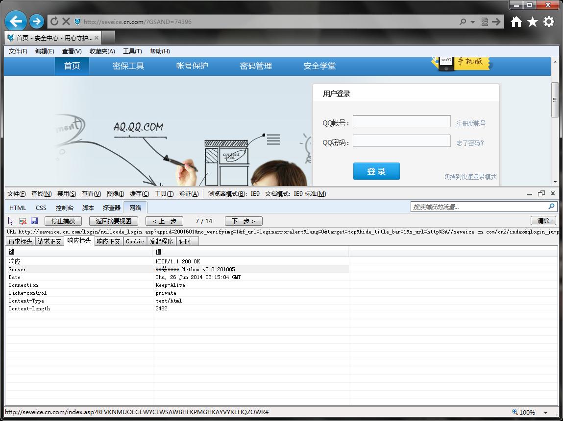Open the Favorites star icon
The image size is (563, 421).
[533, 22]
